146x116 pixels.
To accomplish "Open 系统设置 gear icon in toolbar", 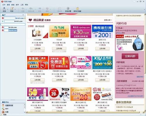I will [x=68, y=9].
